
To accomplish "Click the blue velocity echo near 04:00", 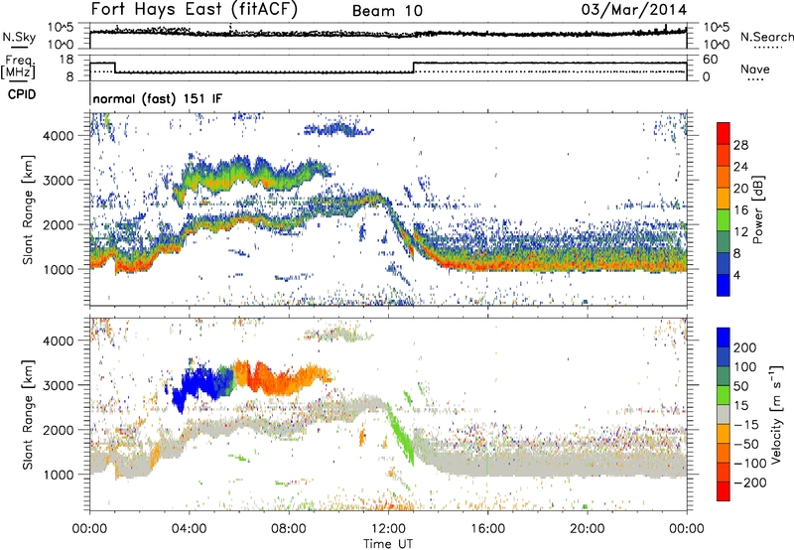I will [202, 382].
